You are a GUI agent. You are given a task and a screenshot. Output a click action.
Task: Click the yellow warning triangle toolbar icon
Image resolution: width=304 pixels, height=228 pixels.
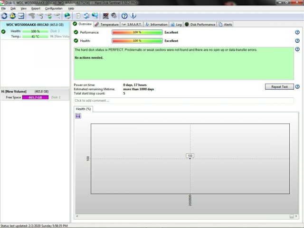coord(13,16)
